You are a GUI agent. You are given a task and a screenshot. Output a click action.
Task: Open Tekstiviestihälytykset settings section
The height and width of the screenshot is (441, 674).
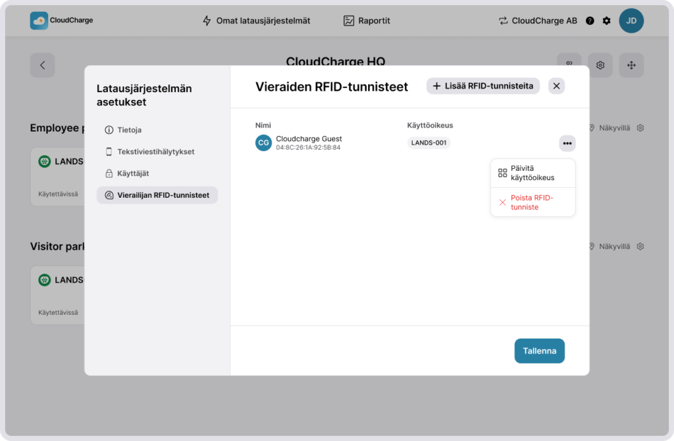[155, 152]
